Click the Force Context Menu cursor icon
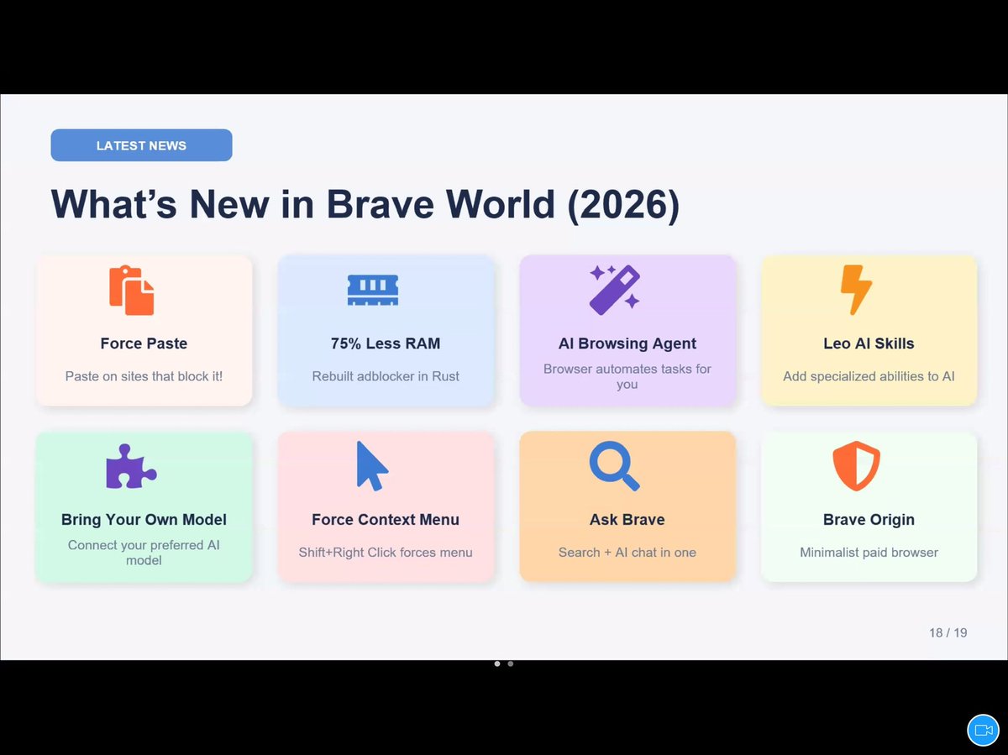Image resolution: width=1008 pixels, height=755 pixels. pyautogui.click(x=373, y=466)
